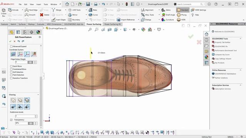The image size is (246, 138).
Task: Select the Curve tool
Action: 93,15
